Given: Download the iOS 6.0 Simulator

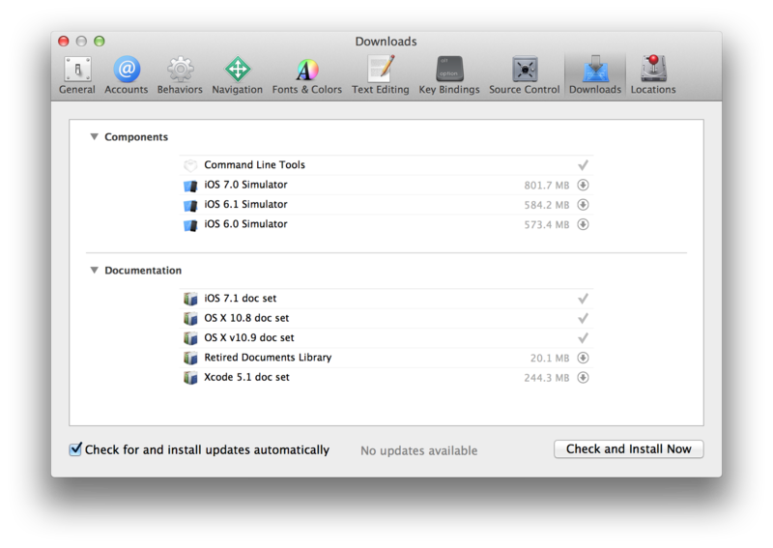Looking at the screenshot, I should pyautogui.click(x=584, y=224).
